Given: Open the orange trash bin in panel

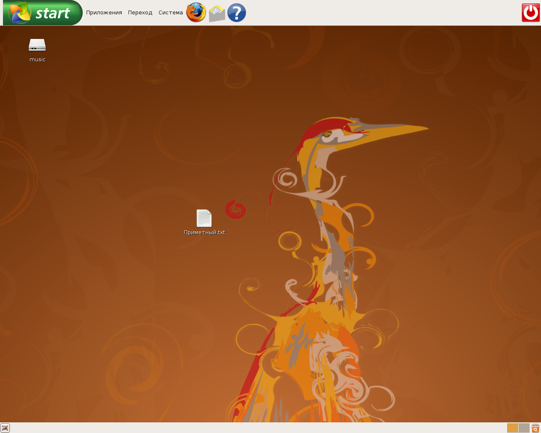Looking at the screenshot, I should [x=536, y=428].
